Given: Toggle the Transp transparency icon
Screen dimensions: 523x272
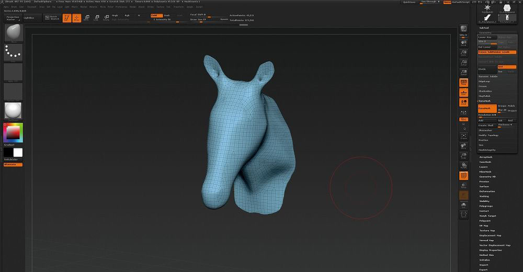Looking at the screenshot, I should pyautogui.click(x=463, y=186).
